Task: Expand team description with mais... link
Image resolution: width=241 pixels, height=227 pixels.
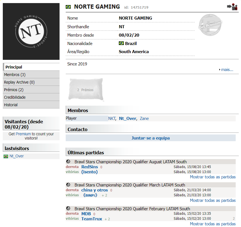Action: click(x=227, y=70)
